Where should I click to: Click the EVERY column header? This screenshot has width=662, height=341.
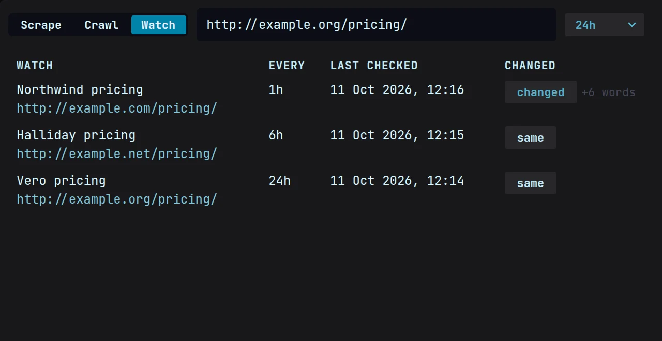[287, 66]
